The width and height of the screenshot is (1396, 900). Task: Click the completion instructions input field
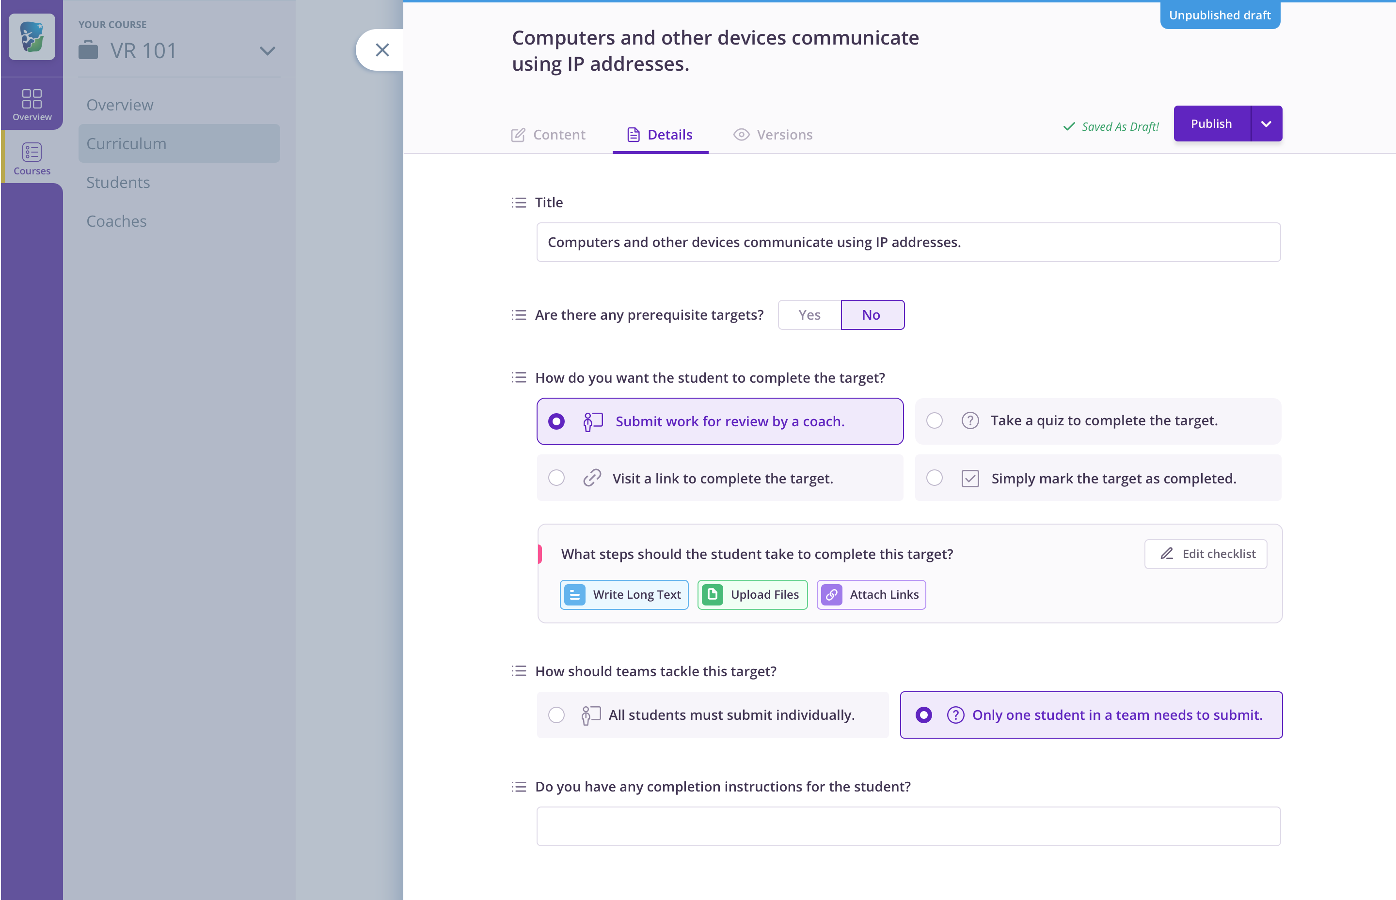coord(908,826)
